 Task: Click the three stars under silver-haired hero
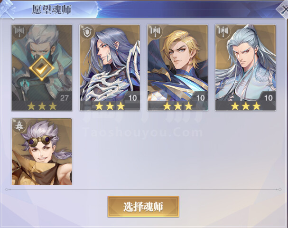[x=246, y=106]
